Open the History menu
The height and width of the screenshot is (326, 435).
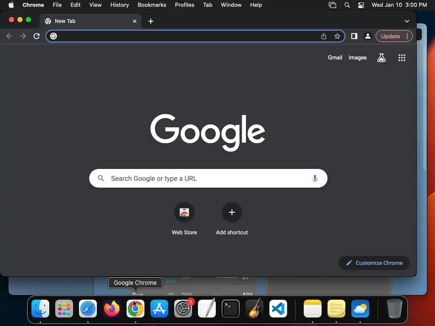click(x=119, y=5)
